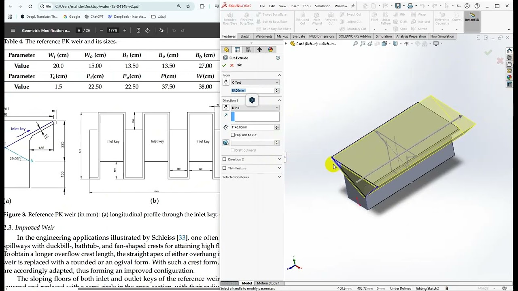Image resolution: width=518 pixels, height=291 pixels.
Task: Open the Appearances color sphere in task pane
Action: tap(509, 77)
